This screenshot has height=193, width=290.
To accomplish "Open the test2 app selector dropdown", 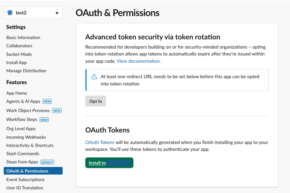I will (57, 13).
